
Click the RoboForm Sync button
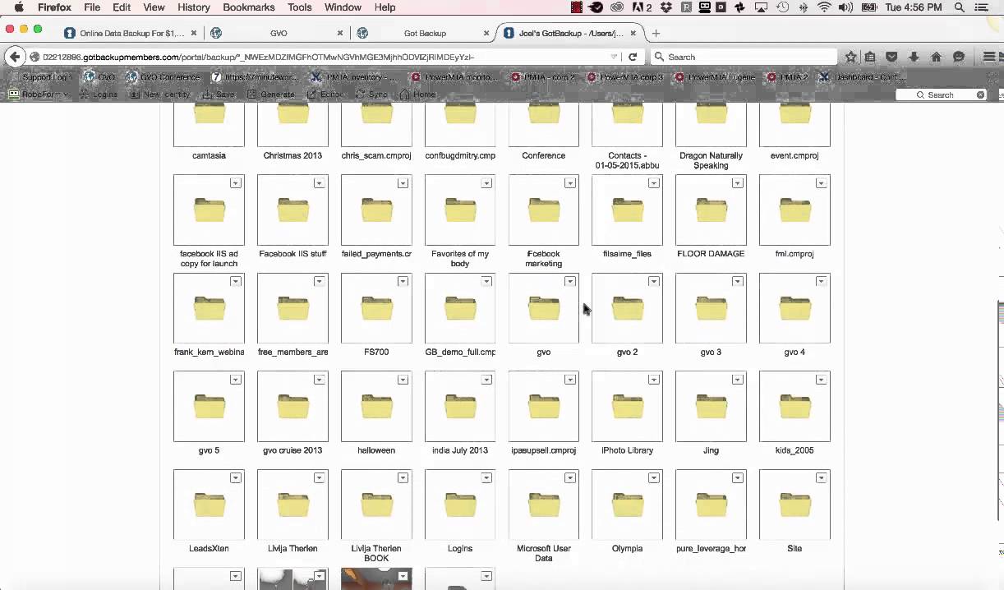(x=371, y=94)
